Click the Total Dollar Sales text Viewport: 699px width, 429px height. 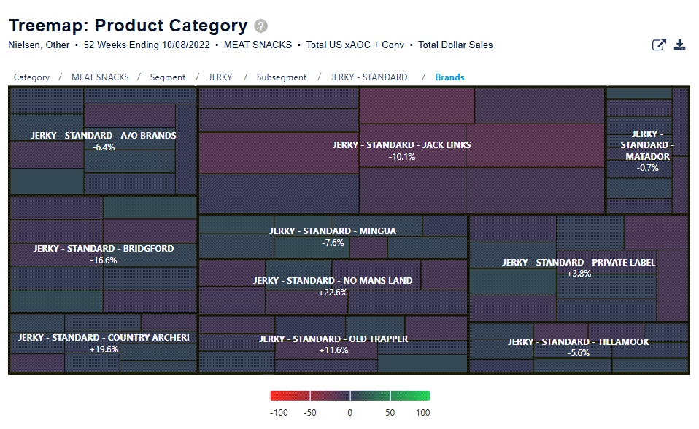(x=455, y=45)
